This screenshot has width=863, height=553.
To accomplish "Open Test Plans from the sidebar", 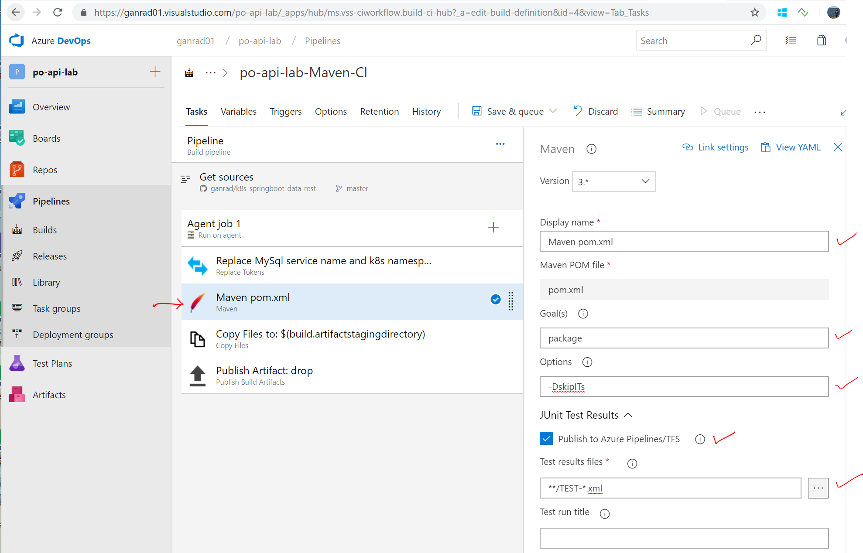I will [x=52, y=363].
